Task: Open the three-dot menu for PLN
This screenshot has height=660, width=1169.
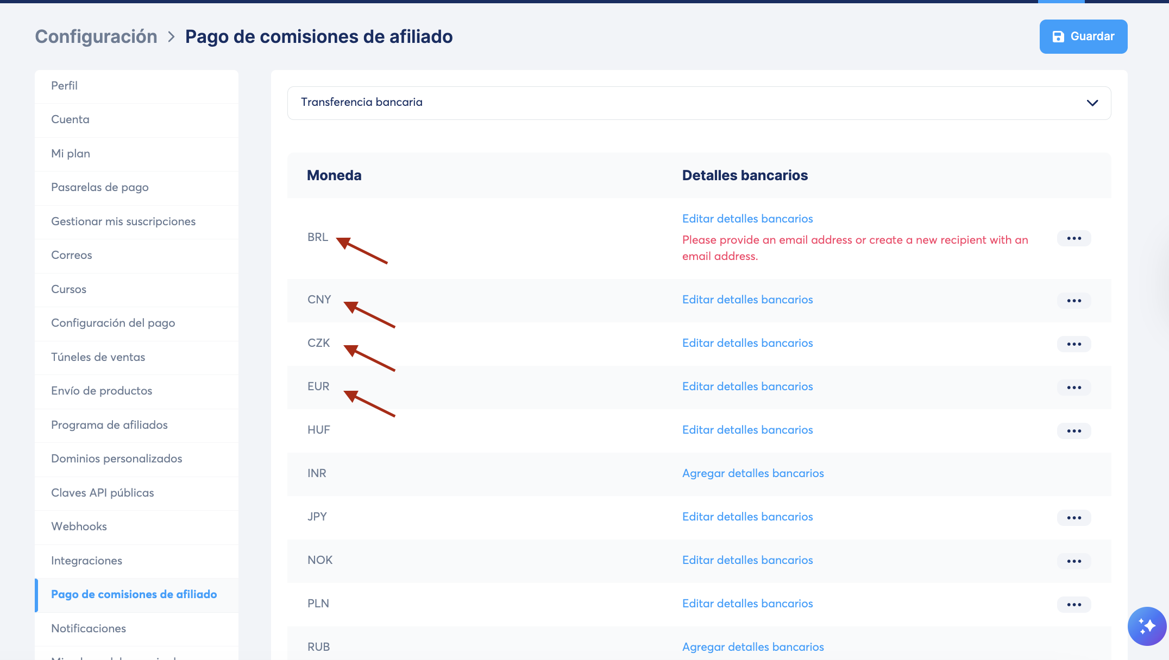Action: point(1073,605)
